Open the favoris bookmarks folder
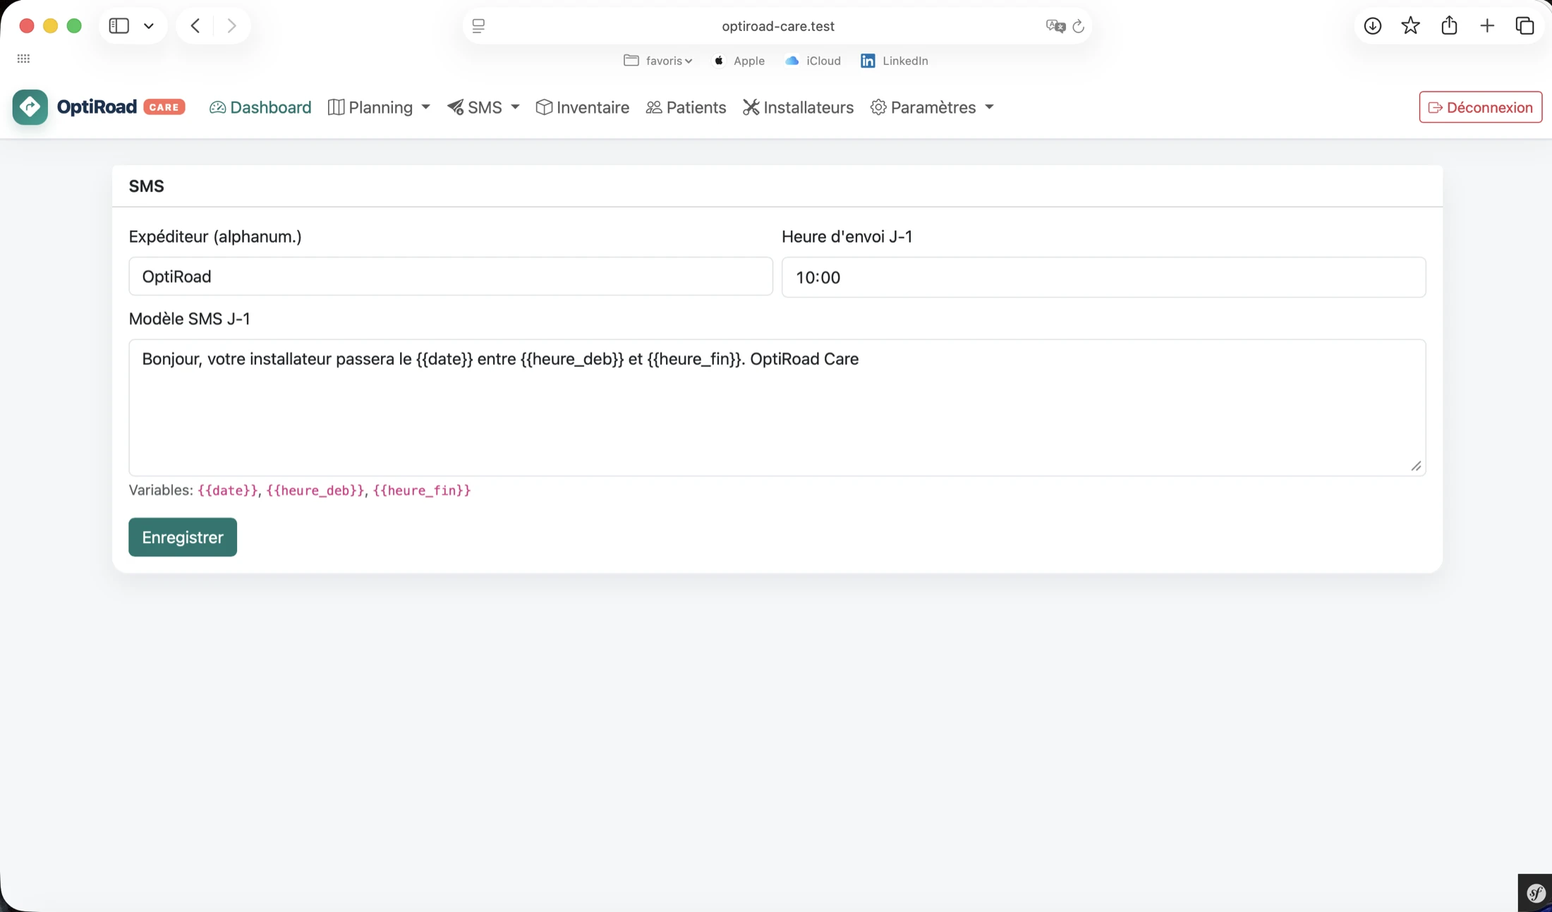Viewport: 1552px width, 912px height. [657, 61]
